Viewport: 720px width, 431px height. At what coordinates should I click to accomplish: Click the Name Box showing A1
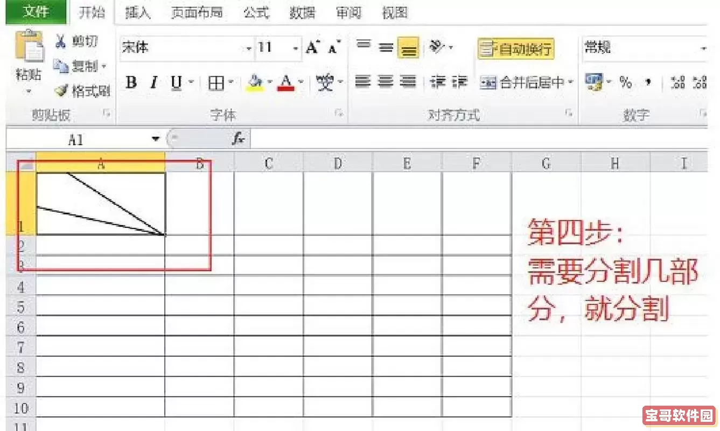[x=76, y=140]
